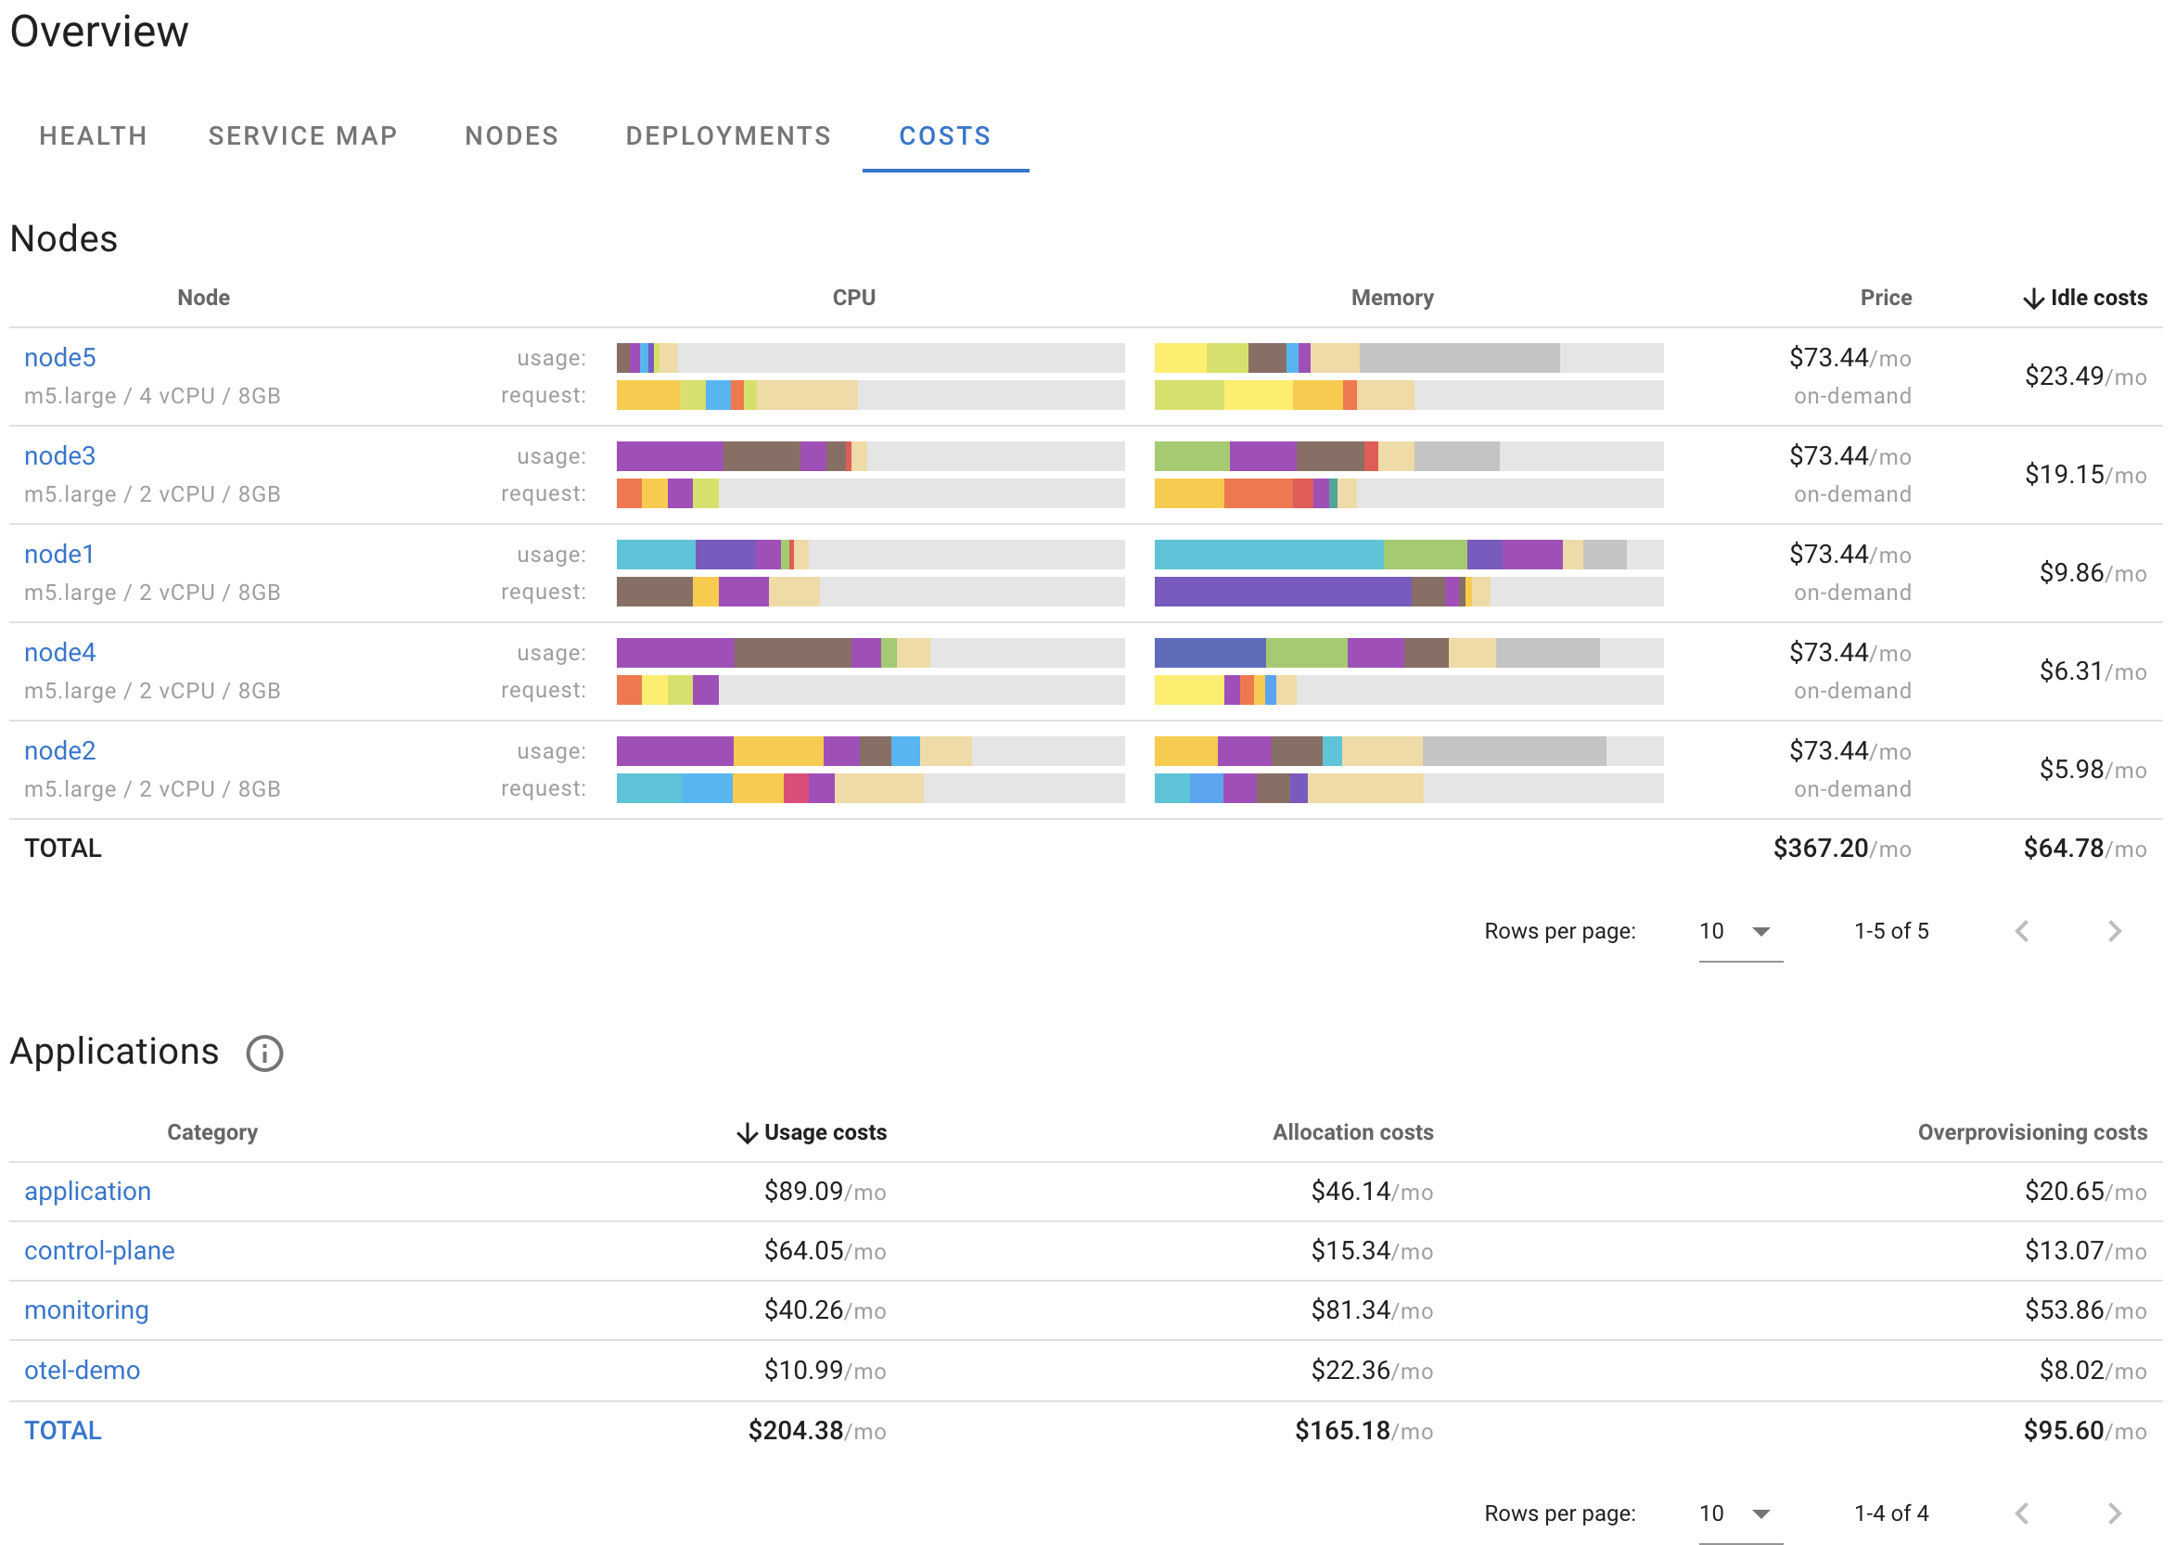Click node3 memory usage bar
This screenshot has width=2176, height=1545.
[1409, 455]
